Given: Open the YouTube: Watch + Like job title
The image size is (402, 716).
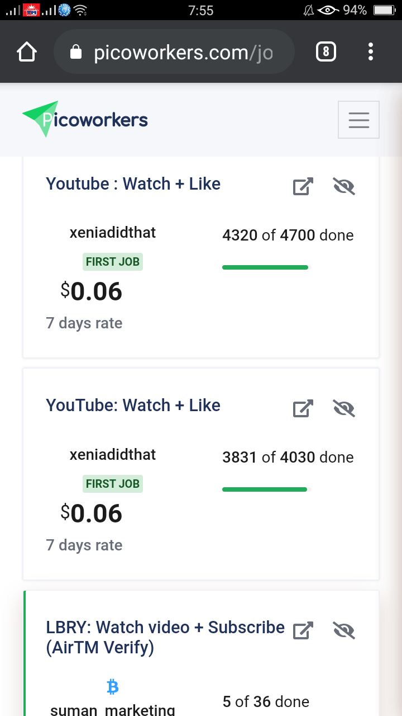Looking at the screenshot, I should 133,406.
